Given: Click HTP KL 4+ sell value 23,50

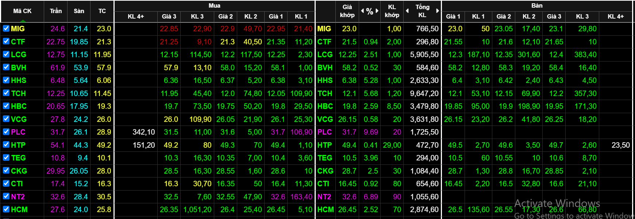Looking at the screenshot, I should pos(621,145).
